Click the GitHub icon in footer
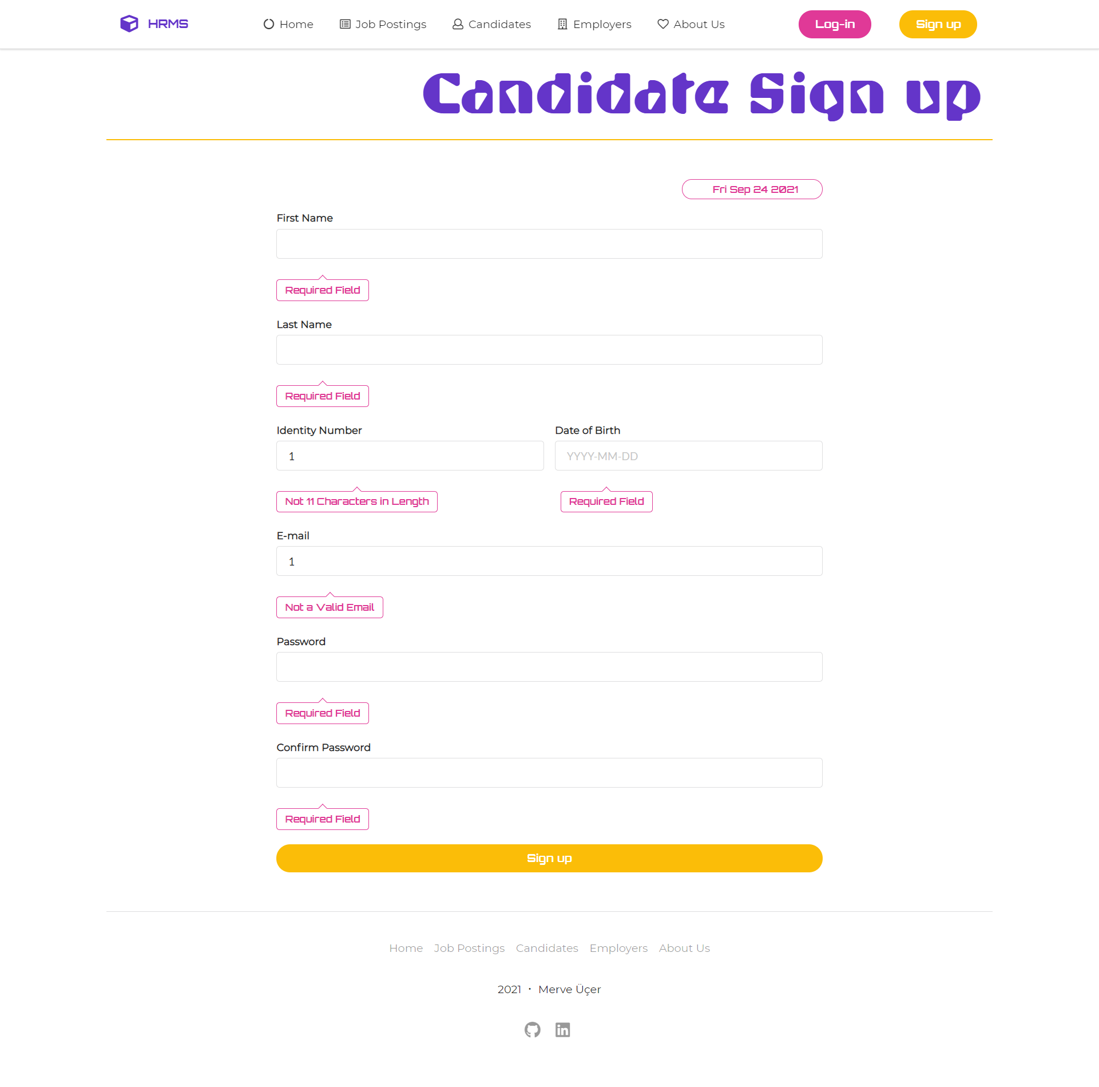The height and width of the screenshot is (1087, 1099). [x=534, y=1029]
